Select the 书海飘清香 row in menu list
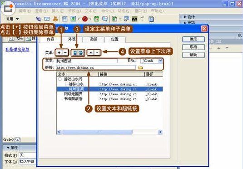Image resolution: width=243 pixels, height=169 pixels. pyautogui.click(x=109, y=99)
